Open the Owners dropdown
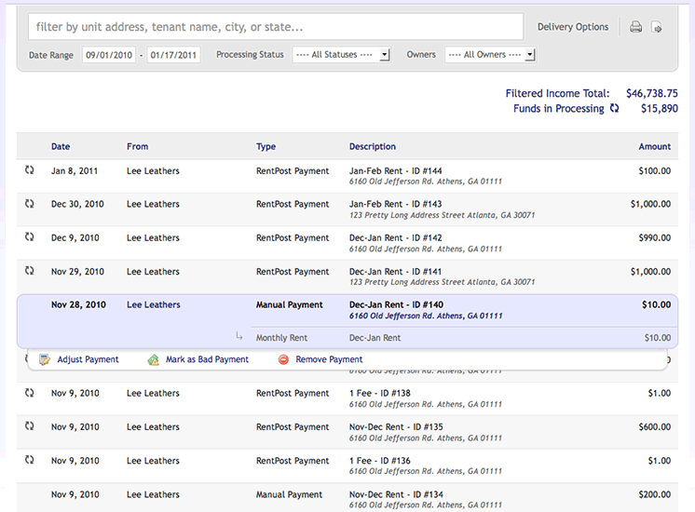The width and height of the screenshot is (695, 512). click(x=490, y=55)
